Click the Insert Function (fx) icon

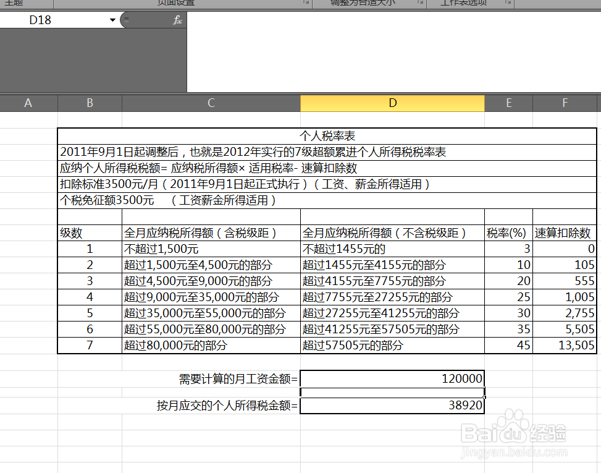(x=176, y=19)
